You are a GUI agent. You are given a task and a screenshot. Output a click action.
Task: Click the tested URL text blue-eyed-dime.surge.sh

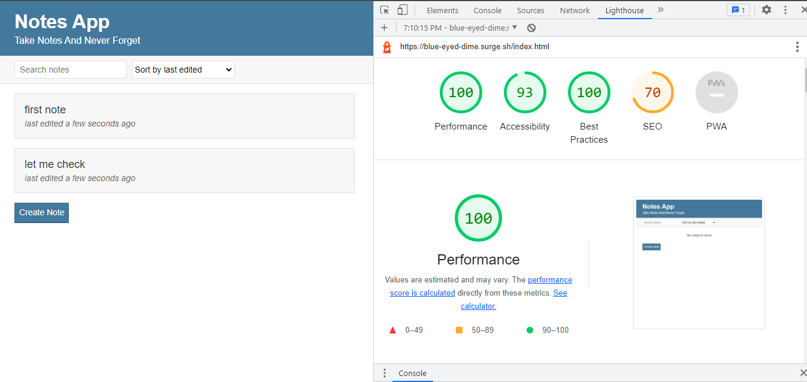coord(474,47)
